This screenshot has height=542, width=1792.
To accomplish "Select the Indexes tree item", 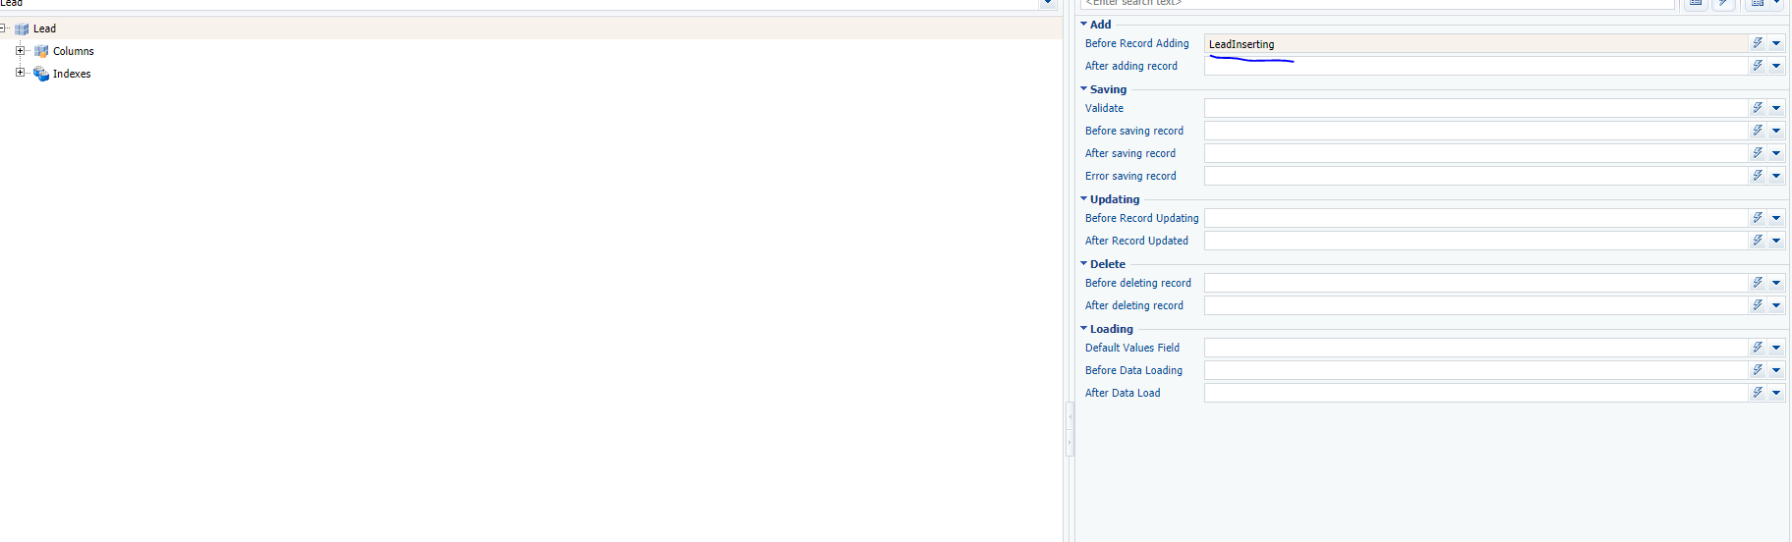I will click(72, 74).
